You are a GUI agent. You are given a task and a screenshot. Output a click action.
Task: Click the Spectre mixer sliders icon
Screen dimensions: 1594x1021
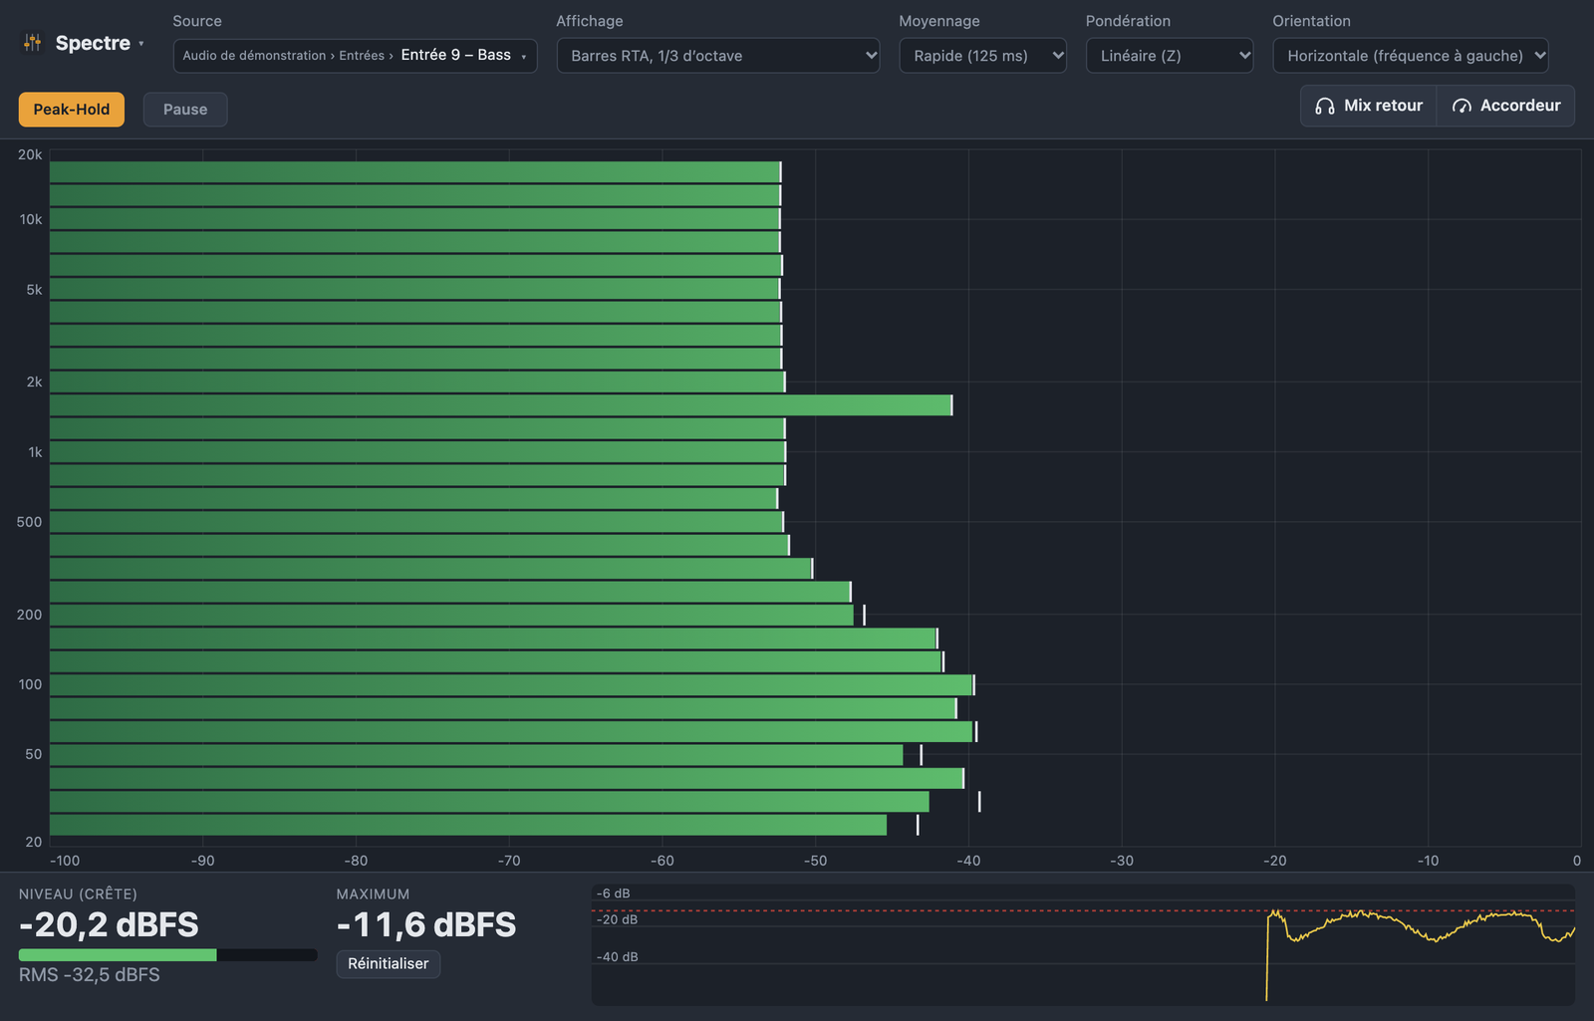33,43
